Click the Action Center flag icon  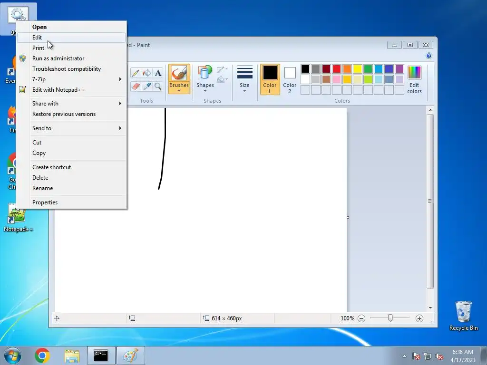tap(416, 356)
